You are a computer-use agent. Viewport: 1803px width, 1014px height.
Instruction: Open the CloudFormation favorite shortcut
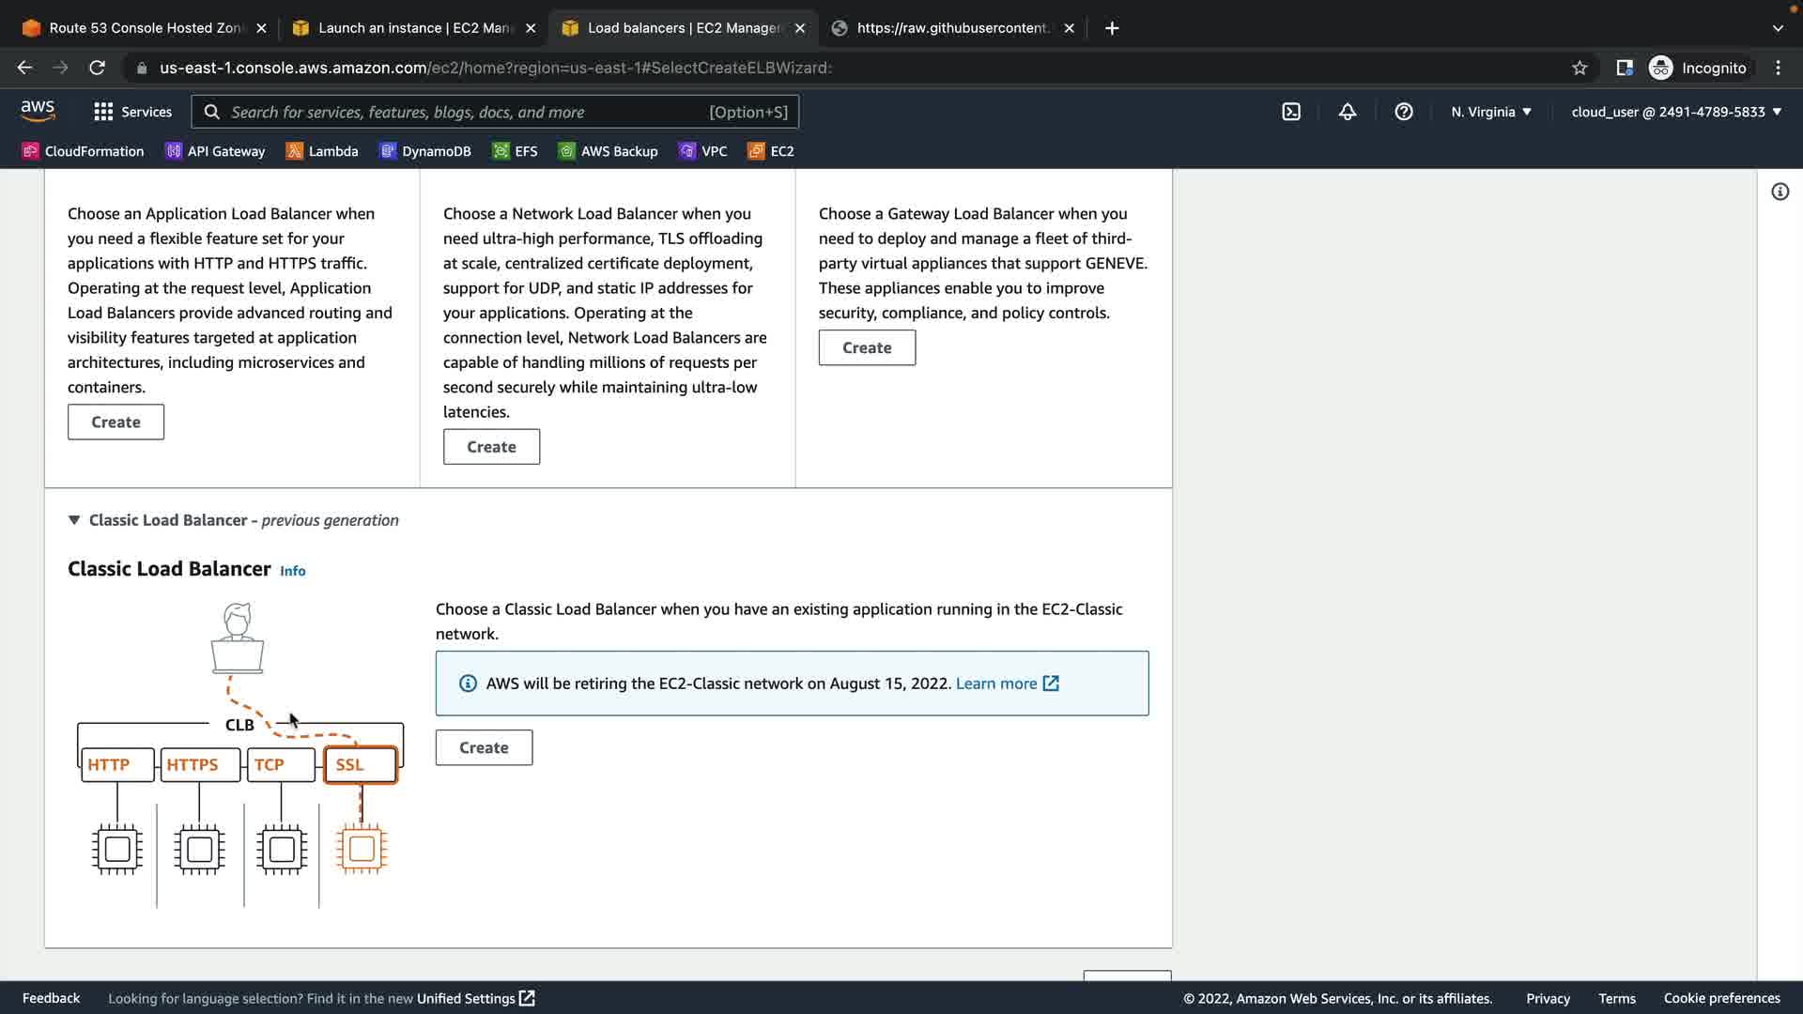[83, 151]
